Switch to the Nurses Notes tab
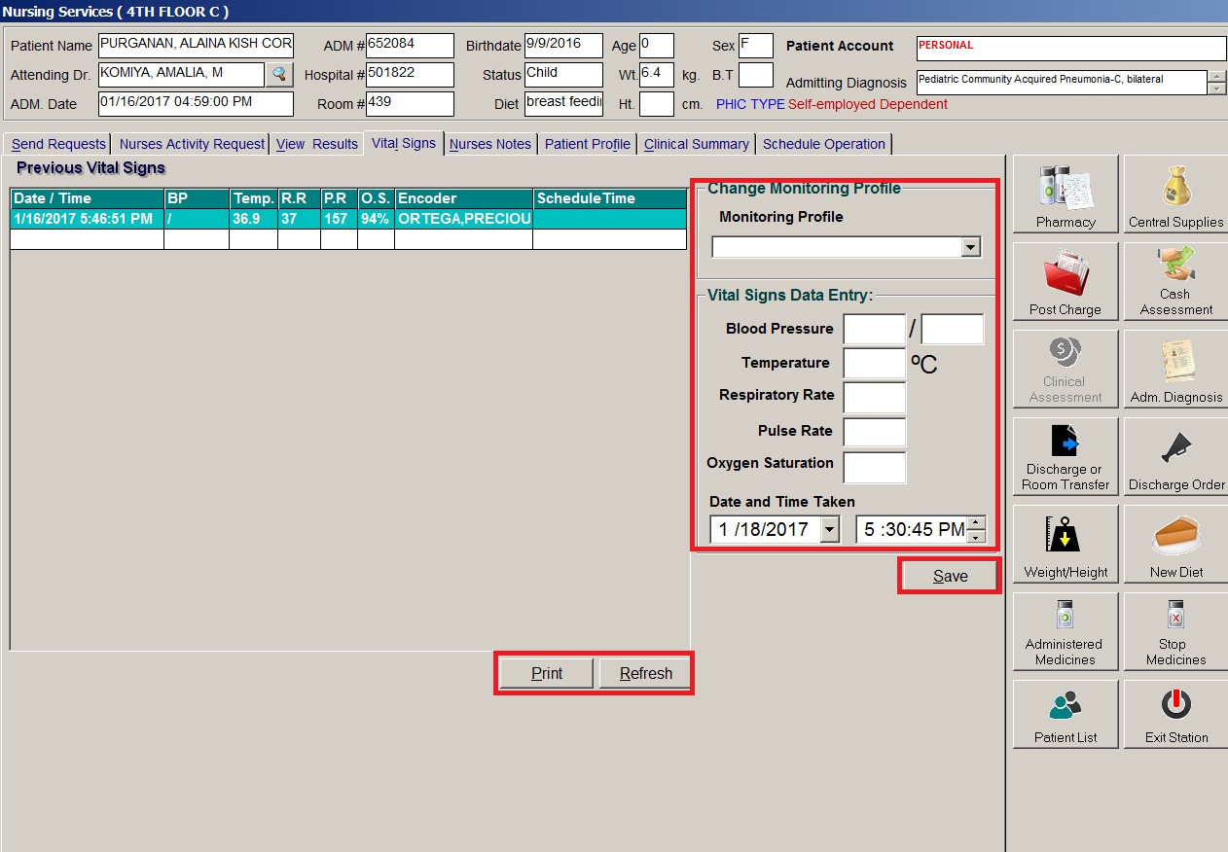This screenshot has width=1228, height=852. [490, 144]
